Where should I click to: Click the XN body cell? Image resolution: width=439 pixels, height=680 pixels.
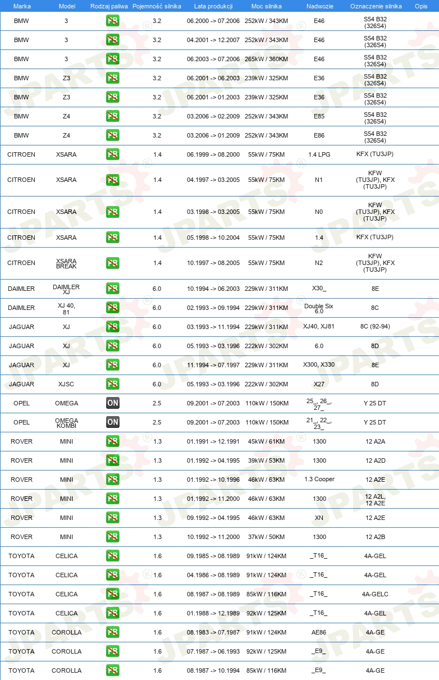pos(319,518)
